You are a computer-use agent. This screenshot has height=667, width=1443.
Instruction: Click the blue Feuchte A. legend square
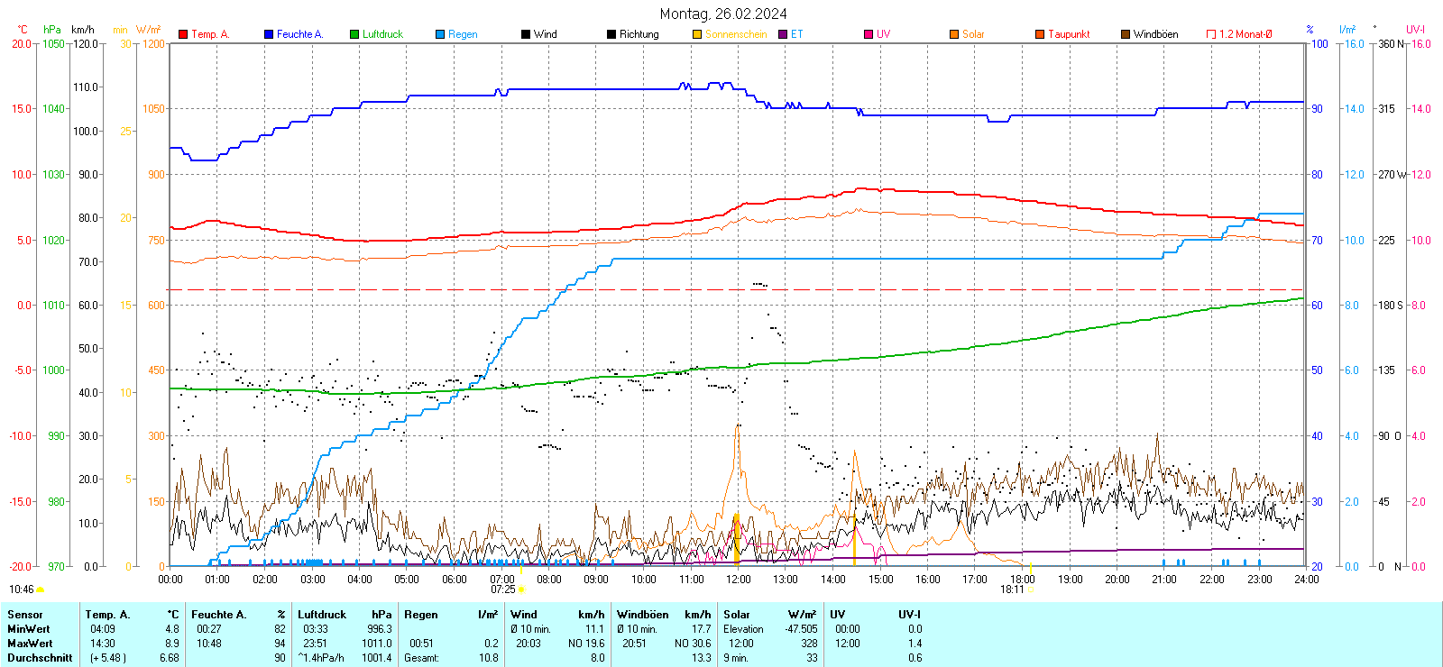point(269,34)
